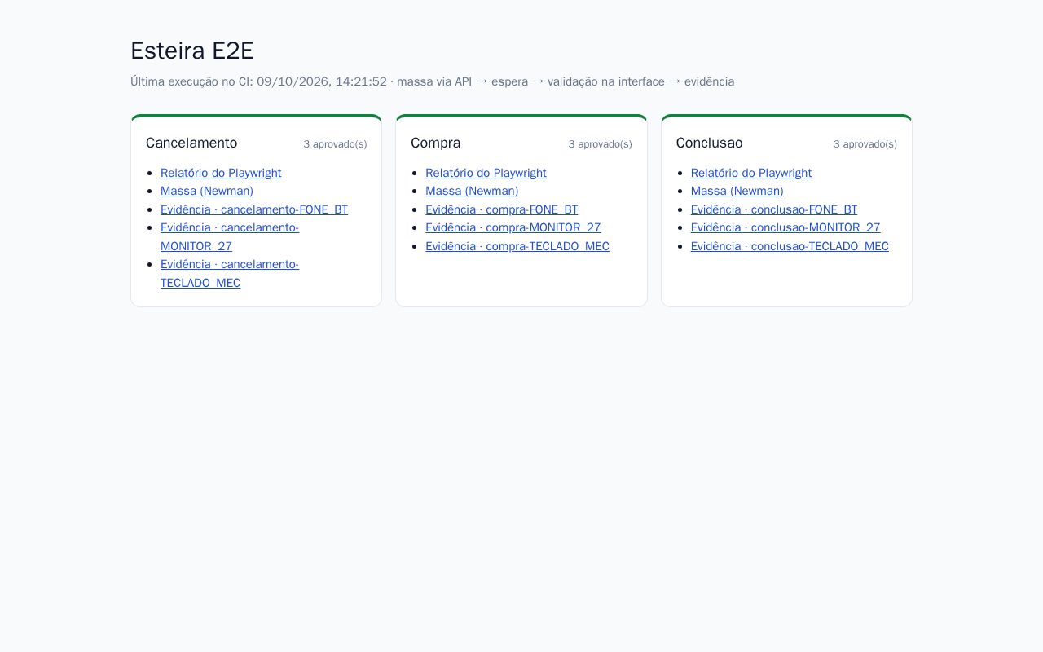Open Evidência cancelamento-TECLADO_MEC link
The image size is (1043, 652).
(x=230, y=273)
